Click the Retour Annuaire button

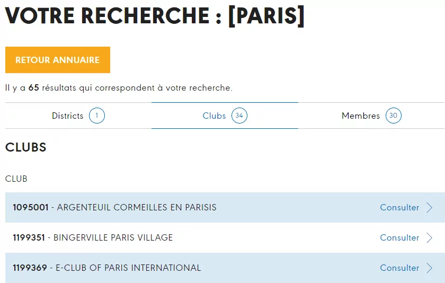tap(58, 60)
